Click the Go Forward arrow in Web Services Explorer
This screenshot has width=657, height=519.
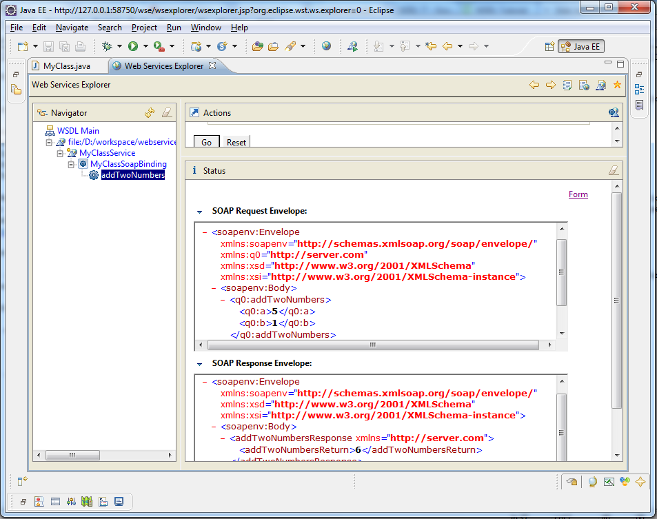(x=551, y=85)
